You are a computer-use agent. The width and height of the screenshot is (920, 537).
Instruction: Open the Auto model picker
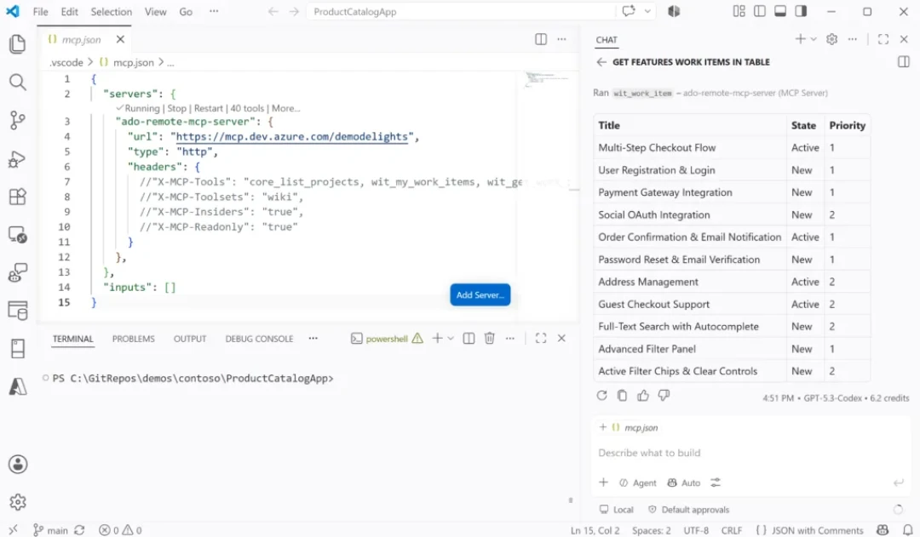pyautogui.click(x=684, y=483)
